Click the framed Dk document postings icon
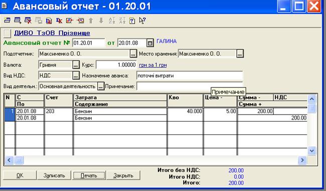Image resolution: width=326 pixels, height=191 pixels. 49,20
